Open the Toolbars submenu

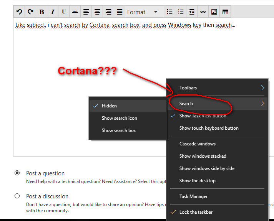(x=218, y=88)
